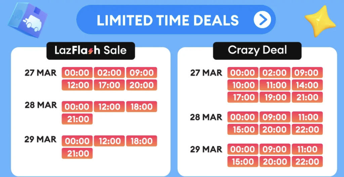The width and height of the screenshot is (344, 177).
Task: Click the delivery truck box icon
Action: pos(28,20)
